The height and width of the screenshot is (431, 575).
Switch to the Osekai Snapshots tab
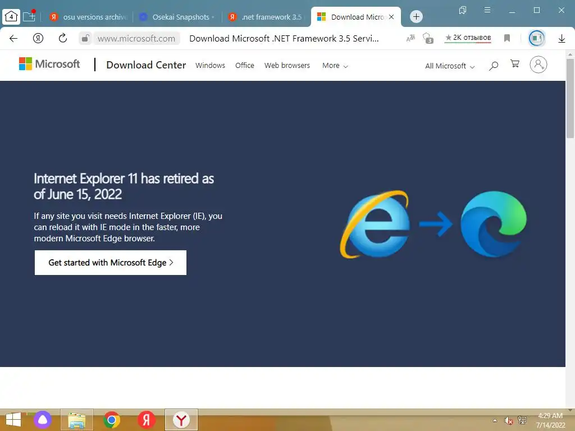(177, 17)
